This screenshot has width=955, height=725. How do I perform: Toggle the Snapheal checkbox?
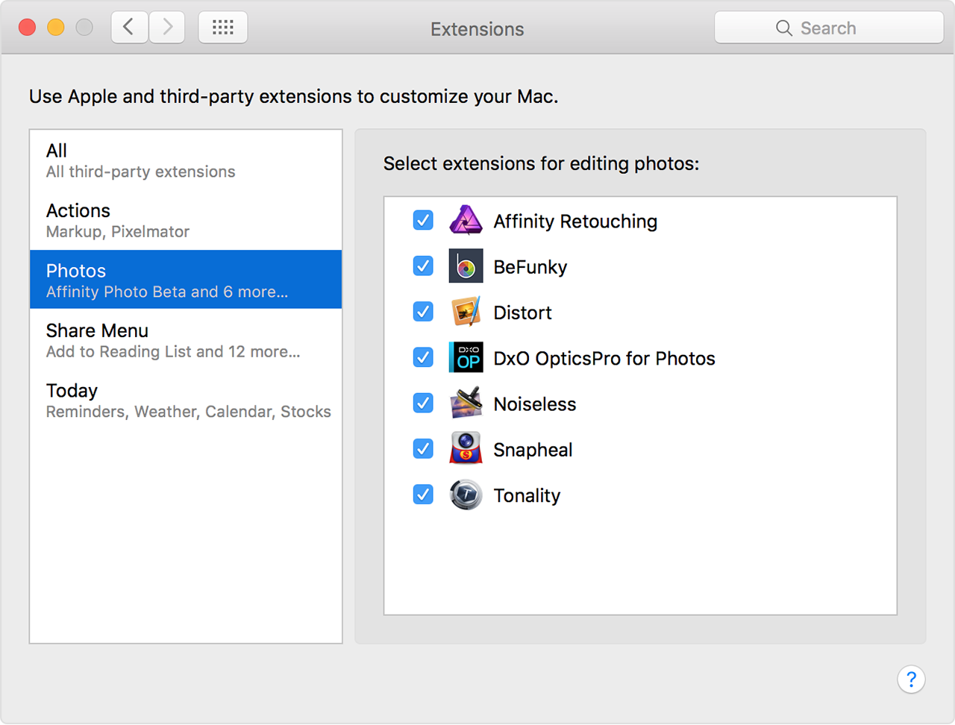[x=423, y=448]
